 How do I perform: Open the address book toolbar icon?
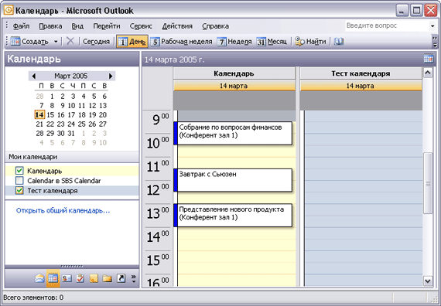click(339, 42)
